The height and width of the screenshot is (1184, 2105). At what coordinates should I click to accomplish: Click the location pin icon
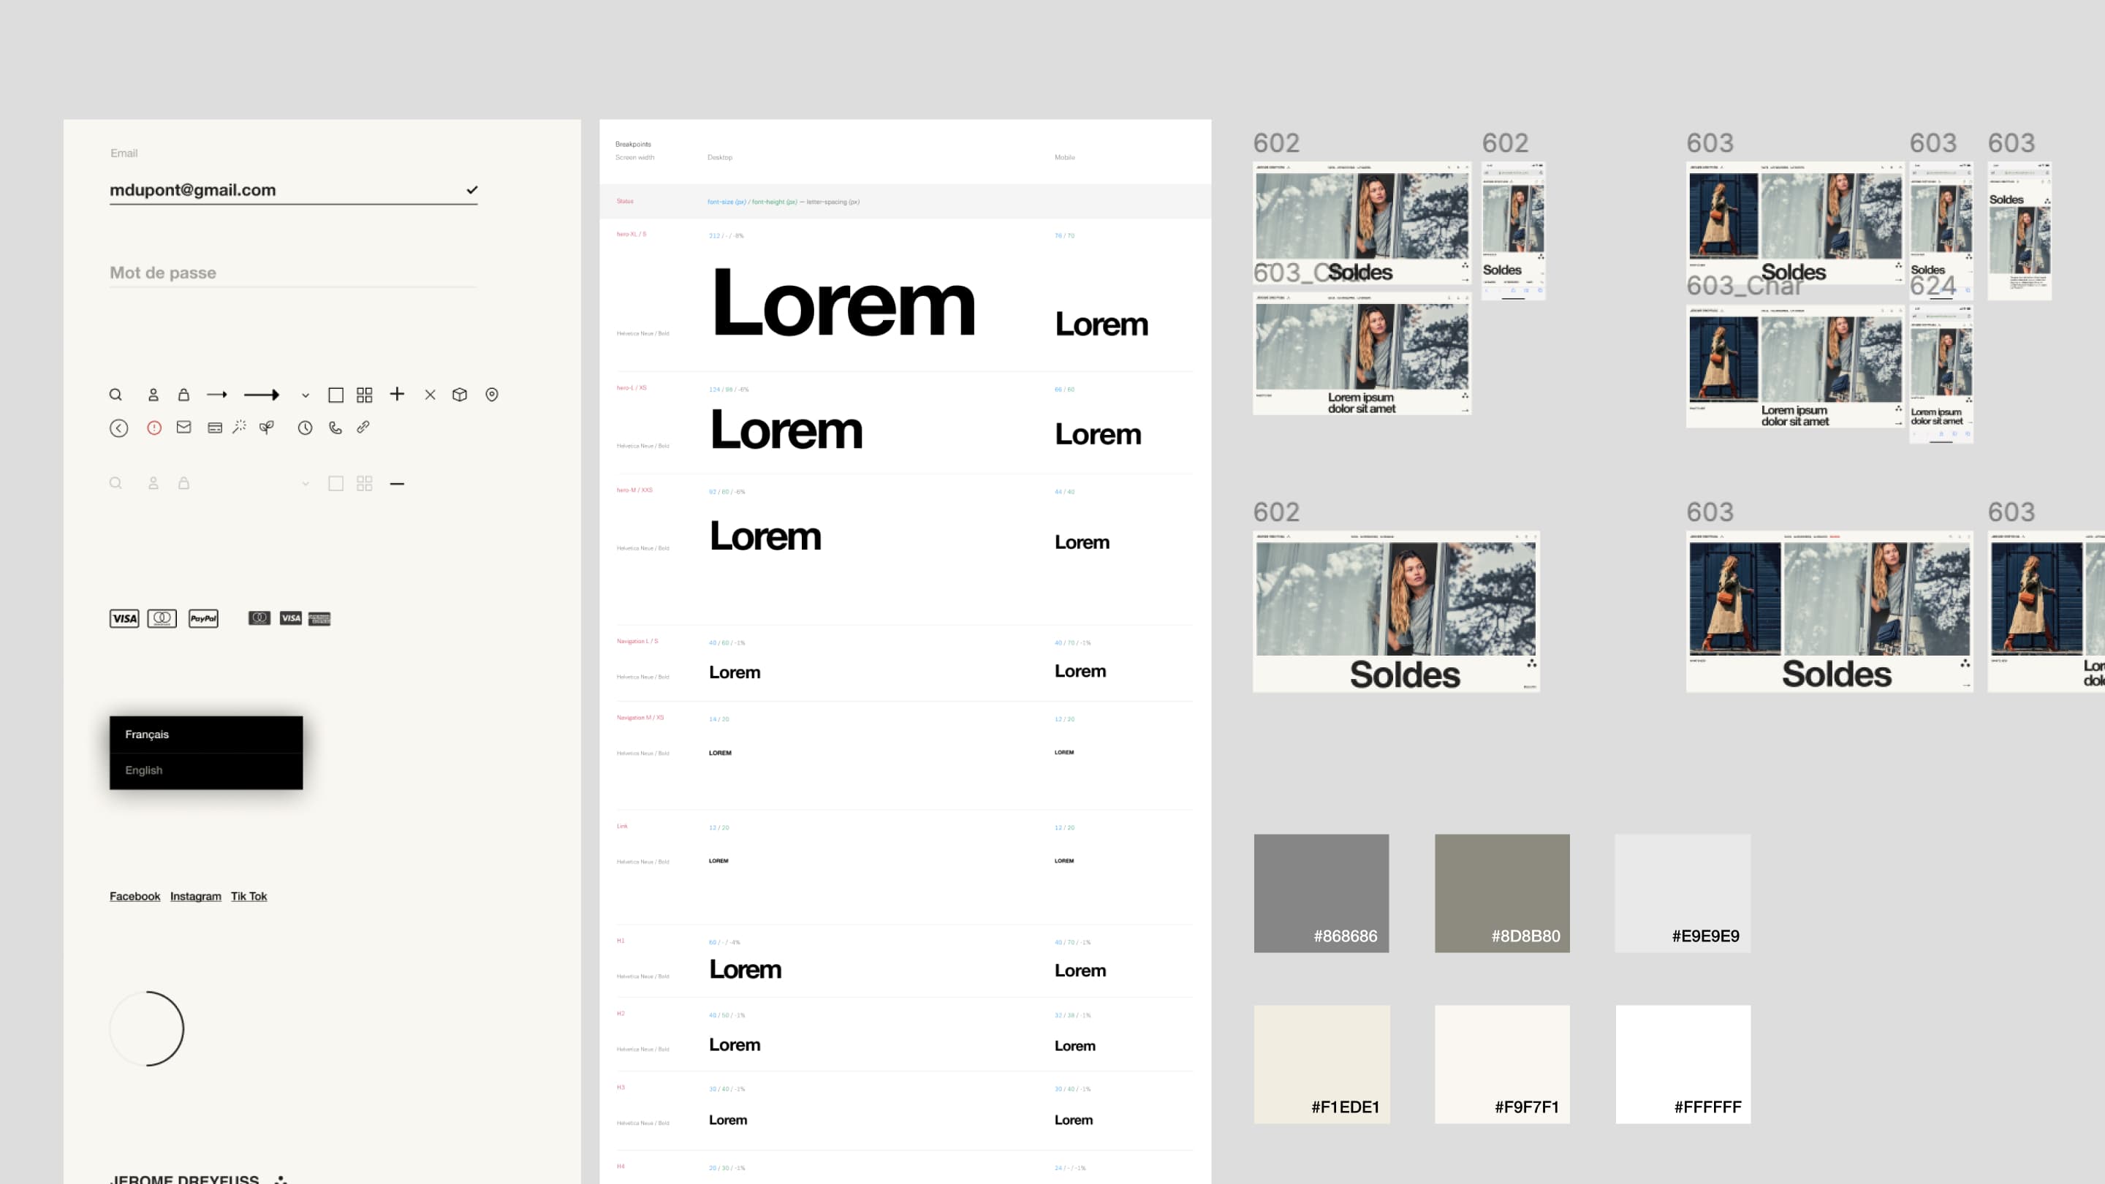(x=492, y=395)
